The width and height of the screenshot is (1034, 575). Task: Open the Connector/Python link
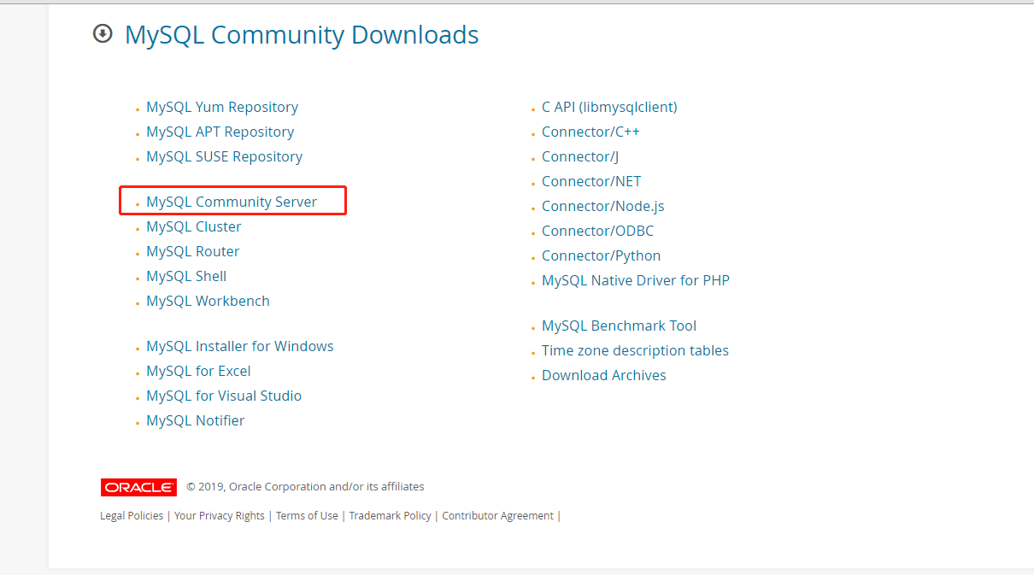coord(601,256)
